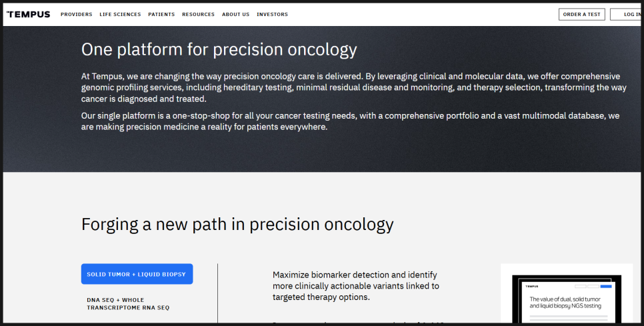Click the small Tempus logo inside the thumbnail

click(532, 286)
